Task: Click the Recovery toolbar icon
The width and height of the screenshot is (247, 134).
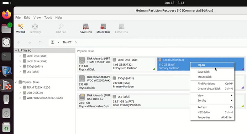Action: pyautogui.click(x=35, y=27)
